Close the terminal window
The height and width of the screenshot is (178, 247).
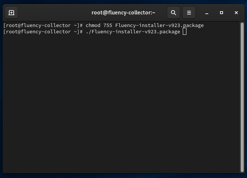[x=236, y=13]
